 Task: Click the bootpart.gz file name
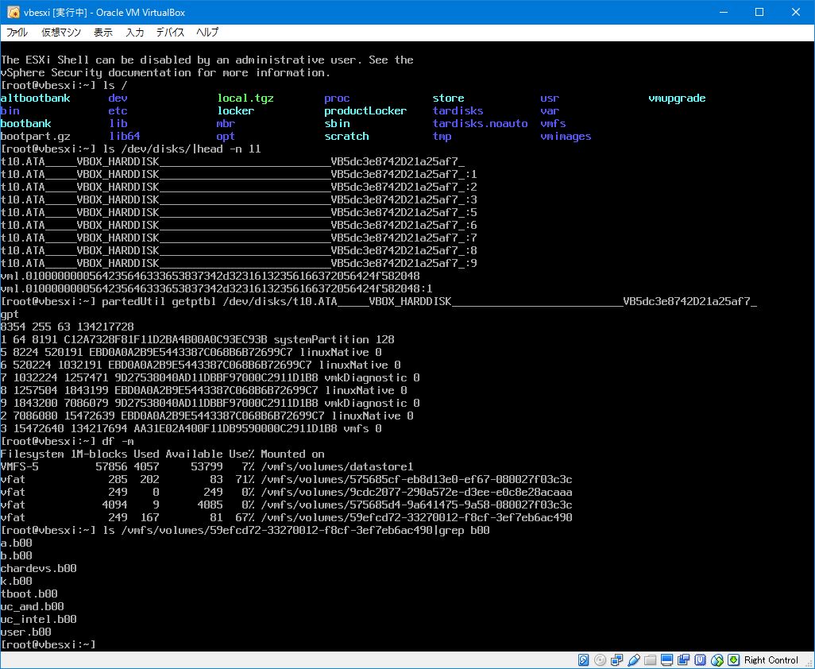pos(35,136)
